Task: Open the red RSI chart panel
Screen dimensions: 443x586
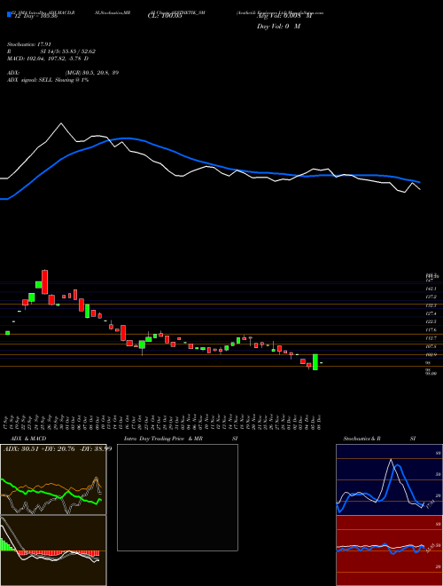Action: [389, 550]
